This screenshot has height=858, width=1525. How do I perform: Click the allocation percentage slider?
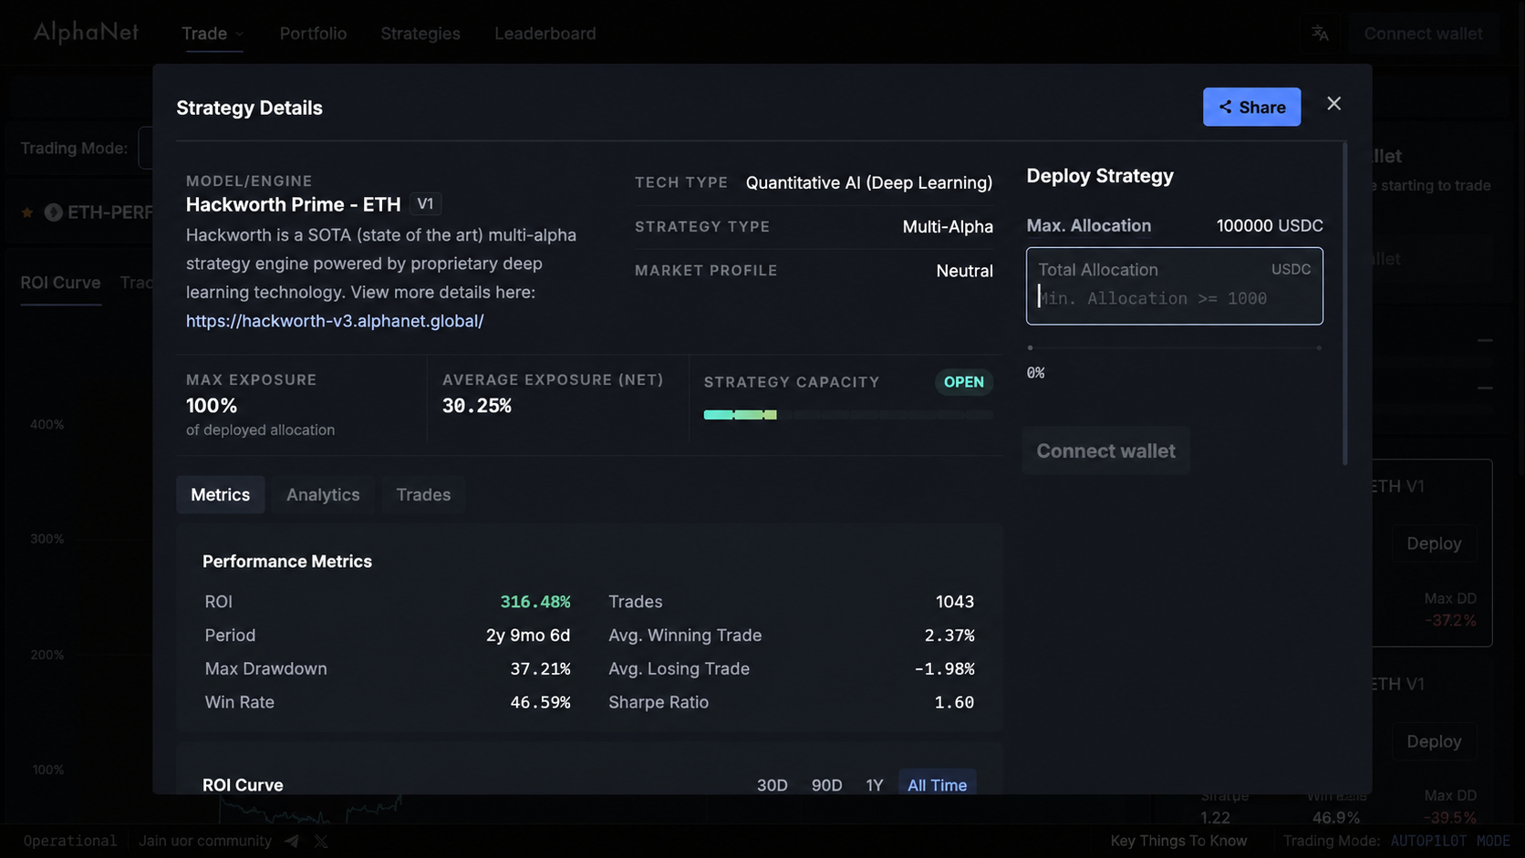pyautogui.click(x=1174, y=347)
